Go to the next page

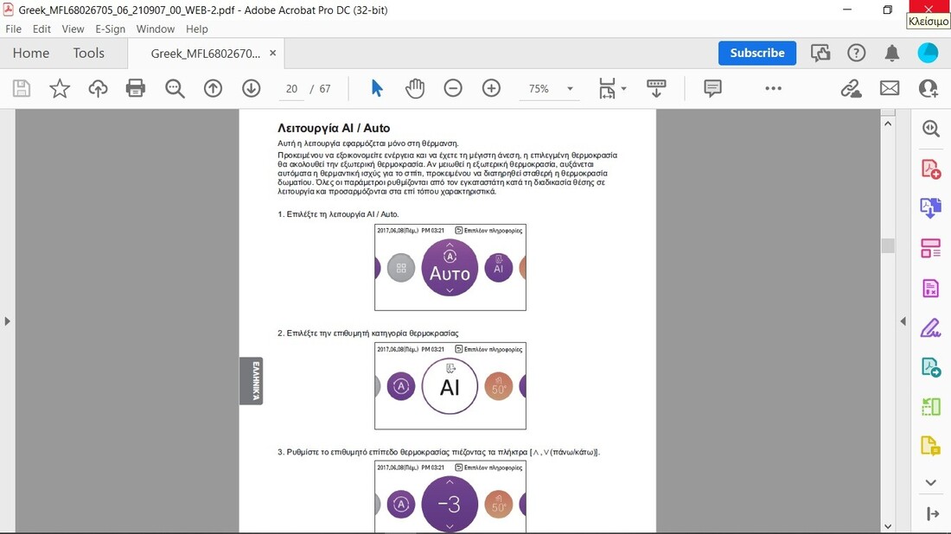[251, 88]
